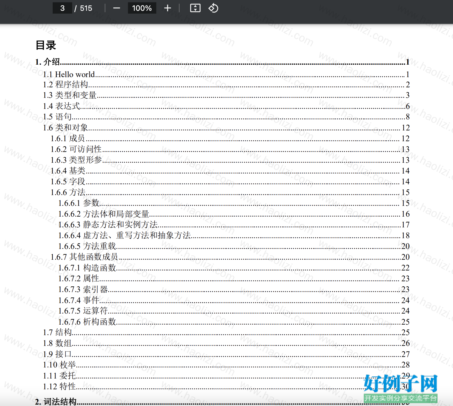Open section 1.10 枚举
The height and width of the screenshot is (406, 453).
[226, 365]
